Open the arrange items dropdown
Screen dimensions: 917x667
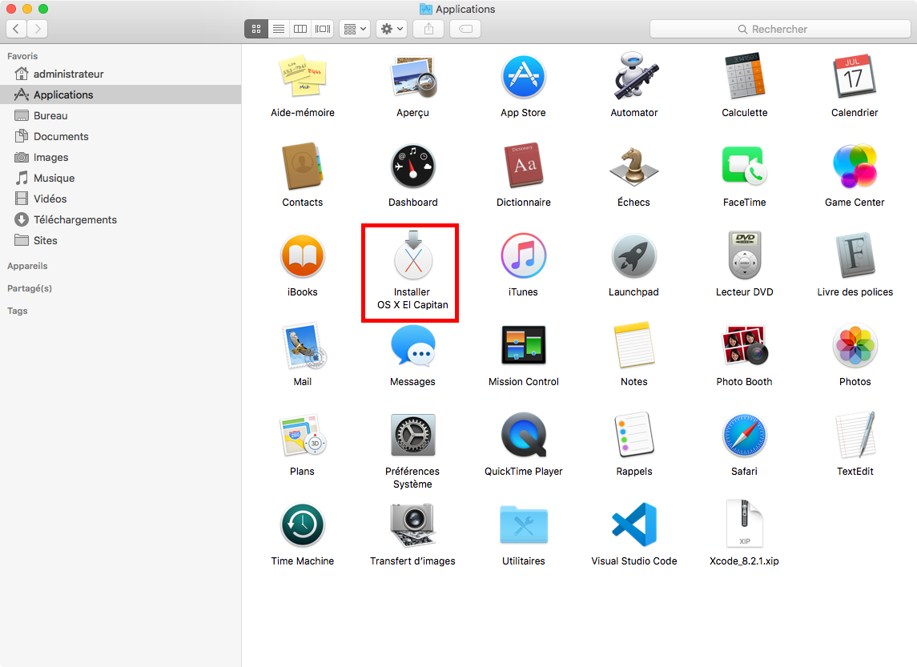tap(354, 29)
